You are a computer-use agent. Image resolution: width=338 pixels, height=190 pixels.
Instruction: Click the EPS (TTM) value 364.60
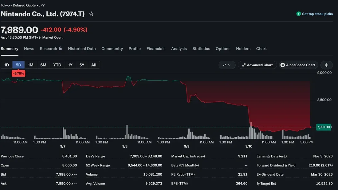coord(242,184)
